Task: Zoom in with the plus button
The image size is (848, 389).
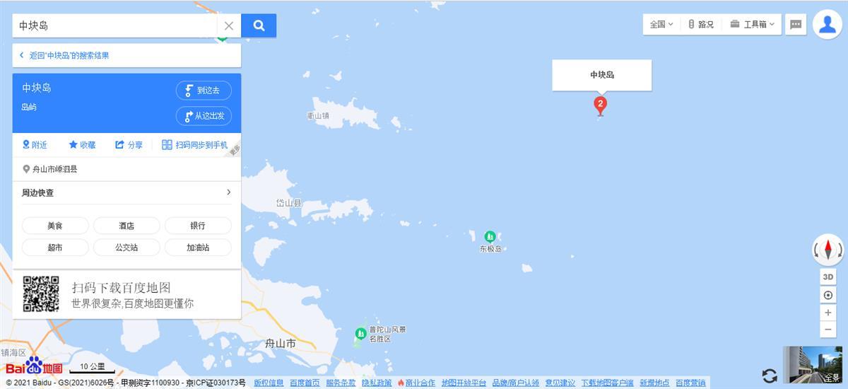Action: click(x=828, y=313)
